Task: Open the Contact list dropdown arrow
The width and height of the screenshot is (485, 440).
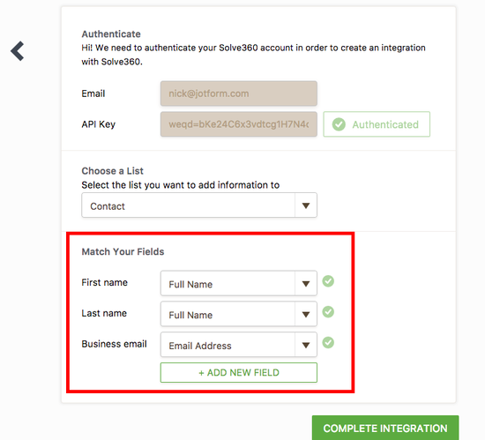Action: coord(306,205)
